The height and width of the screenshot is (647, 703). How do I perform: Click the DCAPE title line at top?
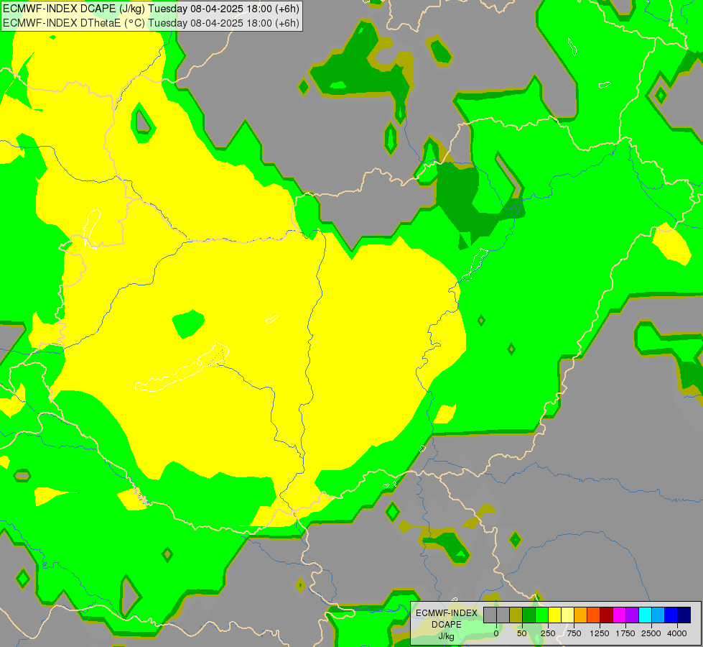(x=151, y=9)
